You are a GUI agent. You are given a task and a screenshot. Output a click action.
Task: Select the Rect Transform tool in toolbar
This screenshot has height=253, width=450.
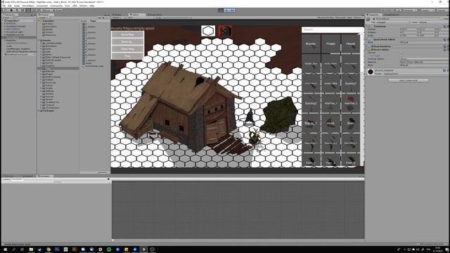point(28,10)
